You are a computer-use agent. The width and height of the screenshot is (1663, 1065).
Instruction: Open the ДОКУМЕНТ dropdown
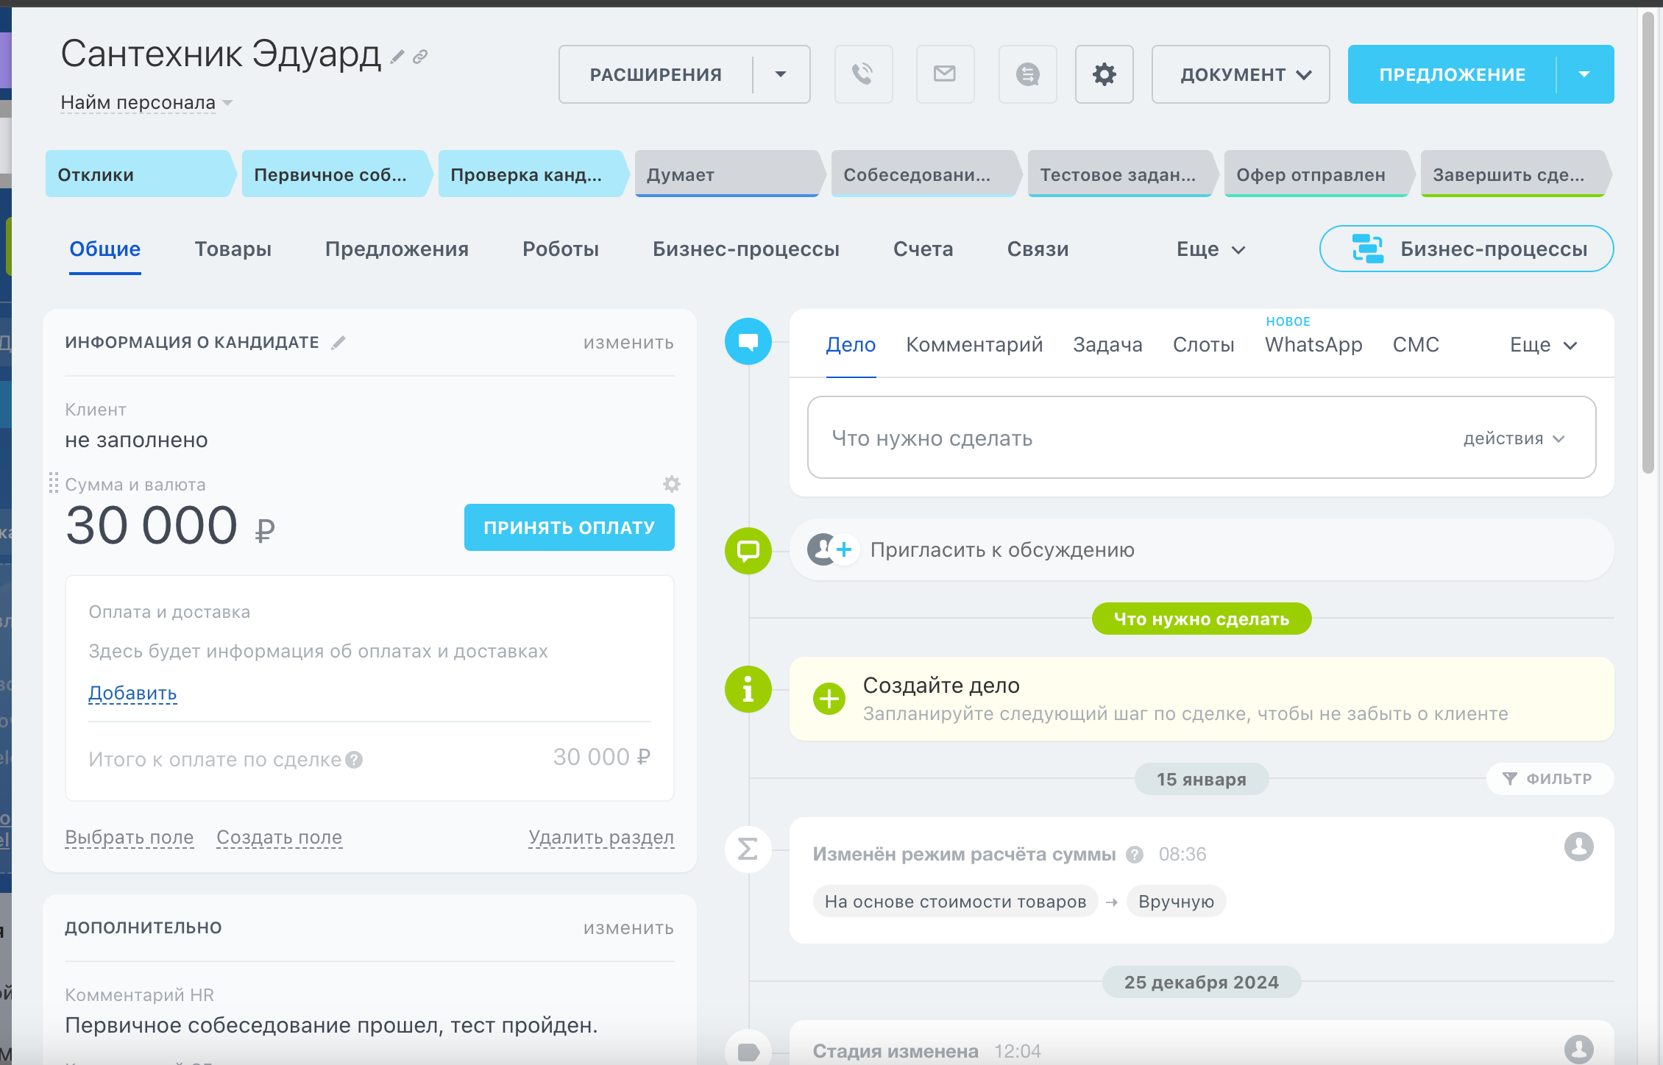click(x=1241, y=74)
